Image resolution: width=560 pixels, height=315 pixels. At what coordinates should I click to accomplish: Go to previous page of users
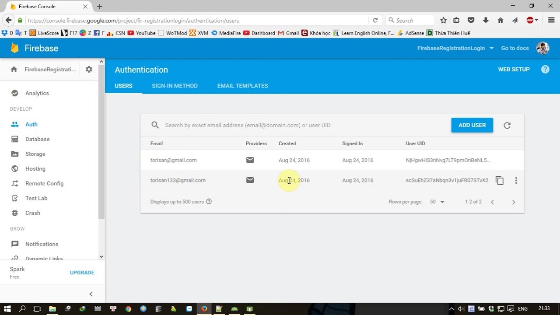(492, 202)
